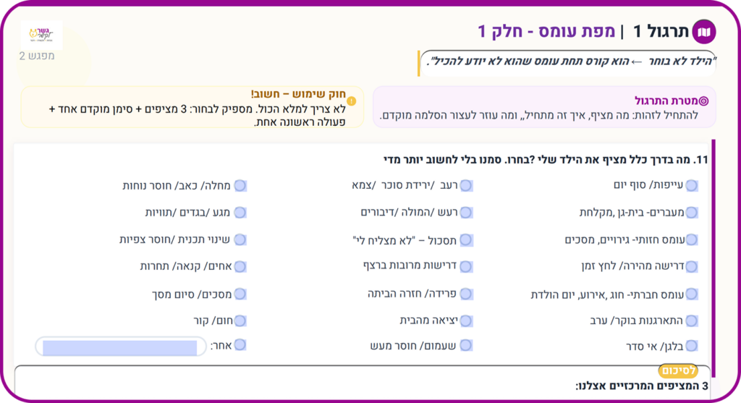Viewport: 741px width, 403px height.
Task: Check the דרישה מהירה/ לחץ זמן box
Action: coord(692,267)
